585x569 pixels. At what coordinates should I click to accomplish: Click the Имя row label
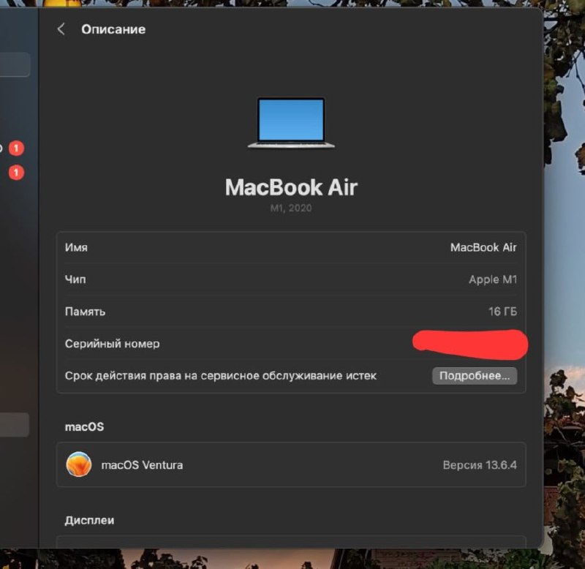pos(77,247)
